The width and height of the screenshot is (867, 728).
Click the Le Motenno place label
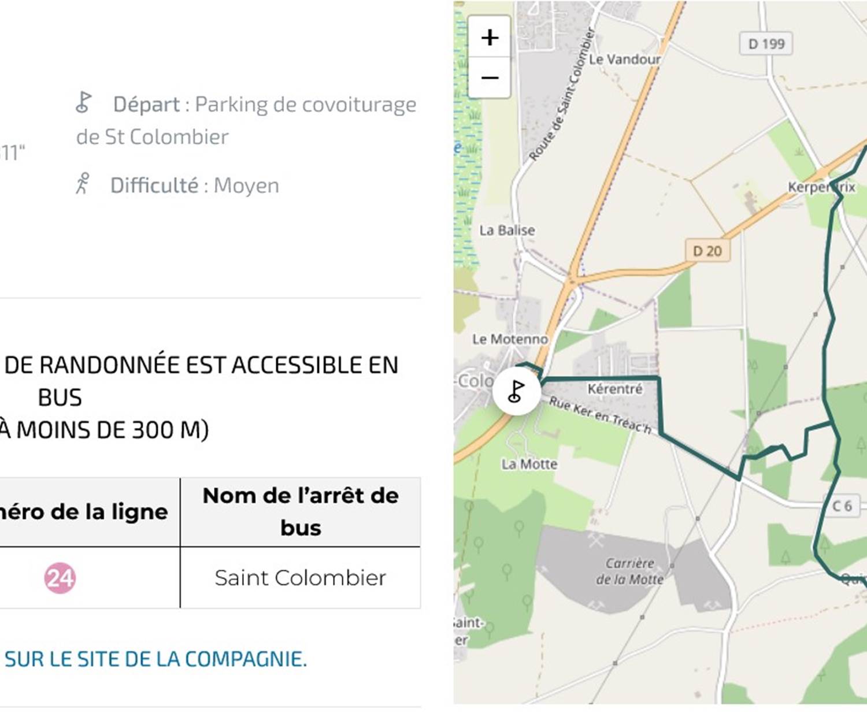(x=510, y=339)
